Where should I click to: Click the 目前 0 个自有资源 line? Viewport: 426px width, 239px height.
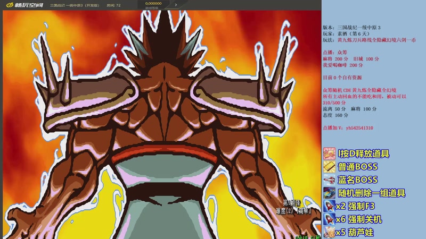point(342,78)
